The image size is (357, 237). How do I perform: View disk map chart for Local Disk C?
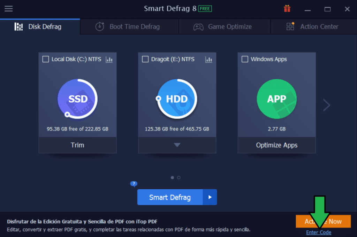coord(109,60)
